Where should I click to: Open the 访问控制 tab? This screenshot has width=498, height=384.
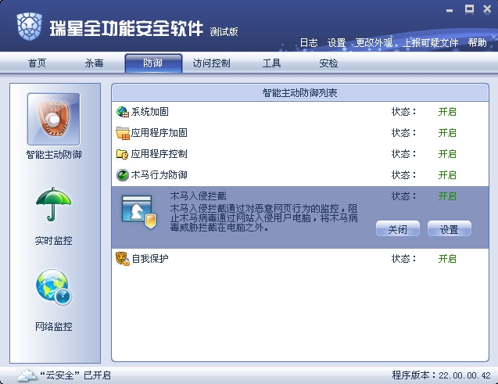point(212,63)
